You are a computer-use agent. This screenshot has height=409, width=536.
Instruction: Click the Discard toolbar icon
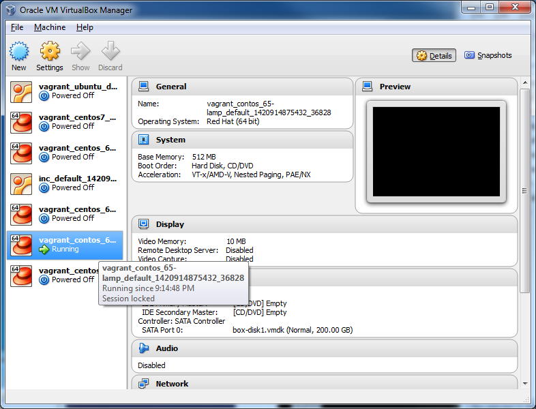(110, 52)
